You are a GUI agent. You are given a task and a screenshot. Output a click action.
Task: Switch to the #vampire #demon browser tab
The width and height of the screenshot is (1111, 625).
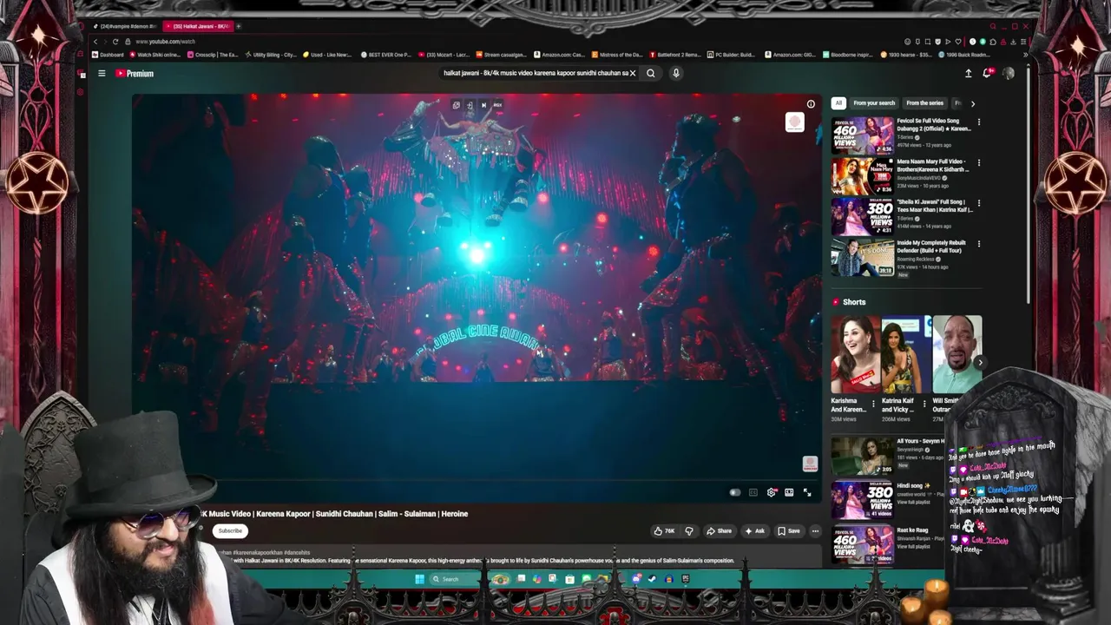click(125, 26)
